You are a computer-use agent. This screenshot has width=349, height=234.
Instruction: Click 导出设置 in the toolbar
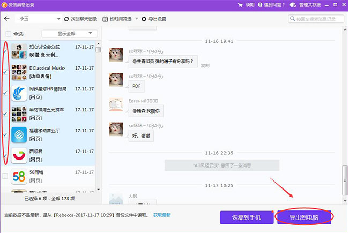[x=157, y=19]
